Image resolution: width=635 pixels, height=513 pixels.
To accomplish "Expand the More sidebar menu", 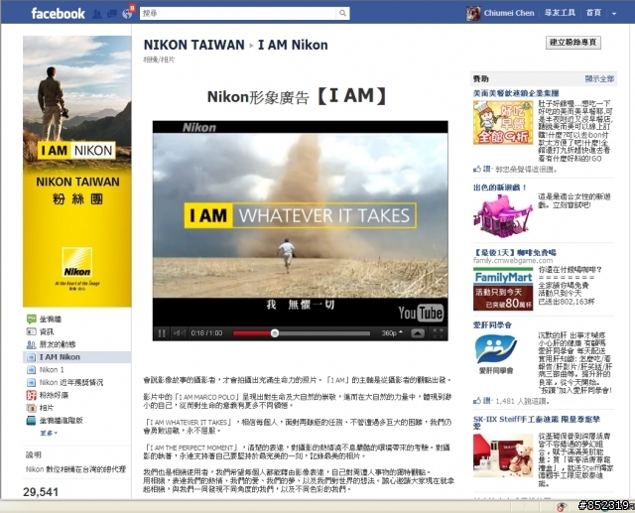I will point(49,434).
